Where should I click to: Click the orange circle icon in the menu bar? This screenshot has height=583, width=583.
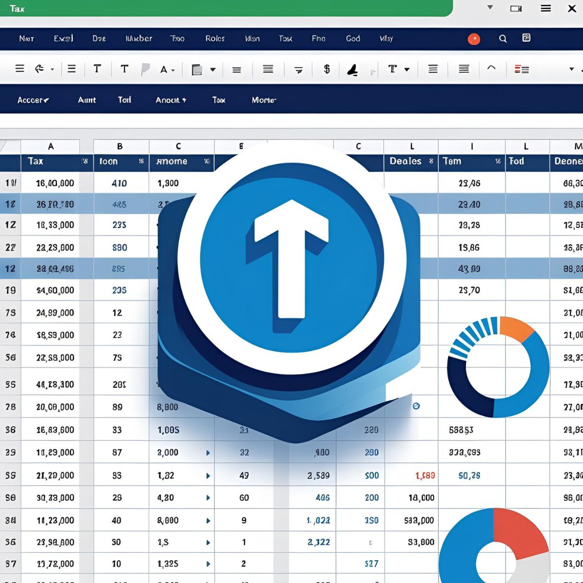click(474, 39)
